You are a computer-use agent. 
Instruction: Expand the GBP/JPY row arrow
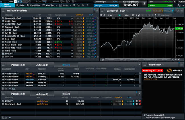click(x=3, y=57)
